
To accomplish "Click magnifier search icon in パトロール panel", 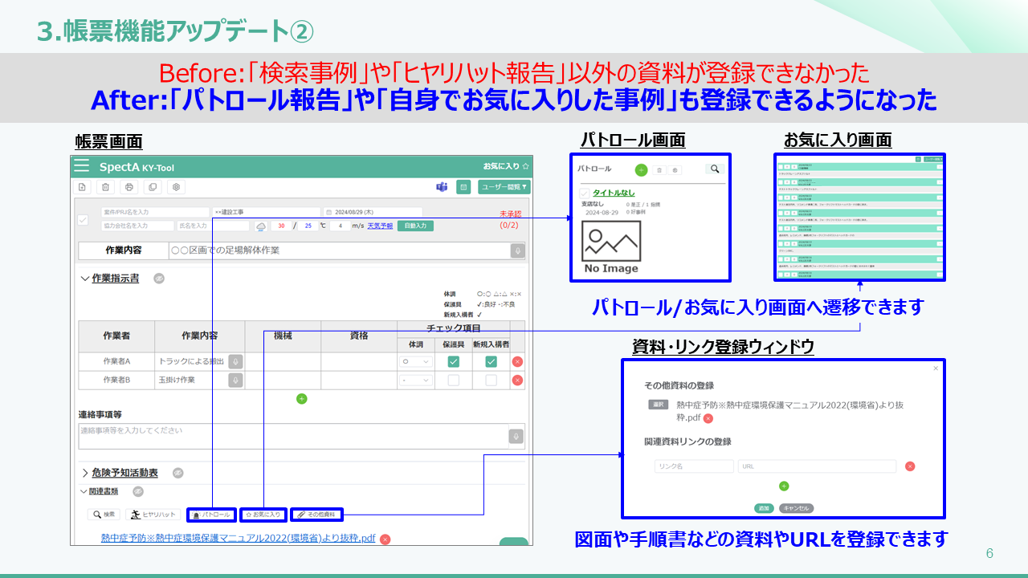I will point(714,169).
